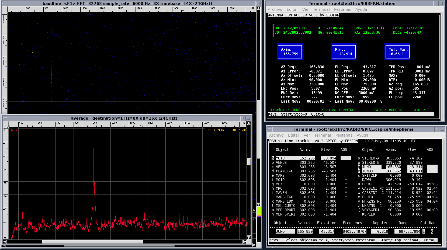447x250 pixels.
Task: Open window menu of average spectrum window
Action: tap(5, 118)
